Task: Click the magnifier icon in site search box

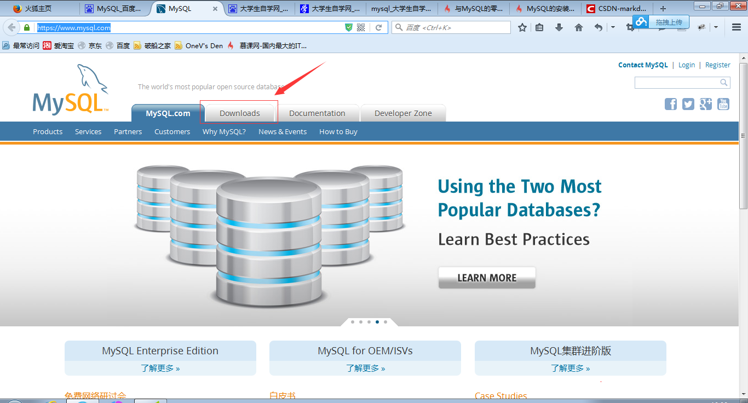Action: coord(724,83)
